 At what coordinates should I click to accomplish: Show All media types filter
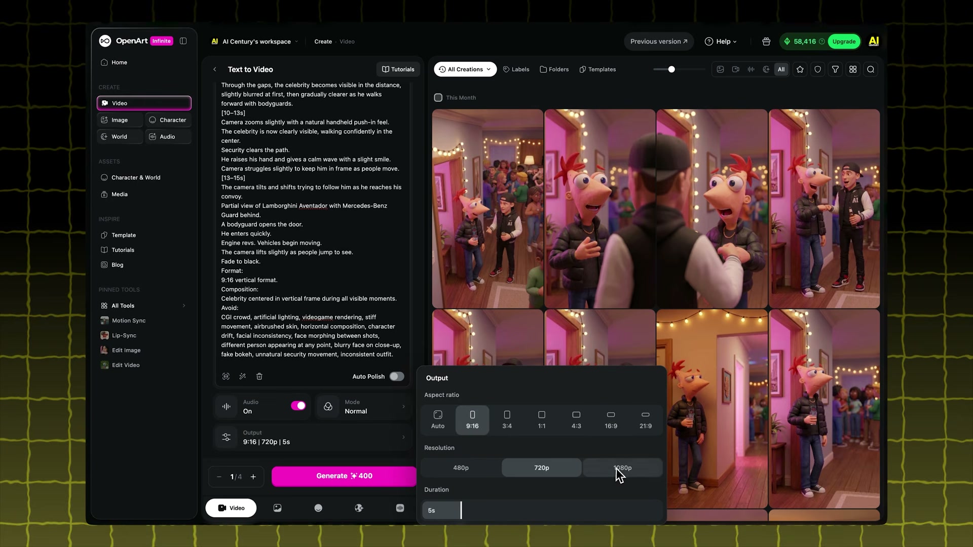781,69
